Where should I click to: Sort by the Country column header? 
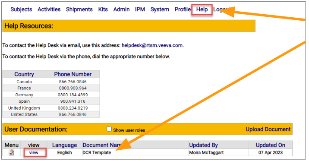click(x=24, y=74)
